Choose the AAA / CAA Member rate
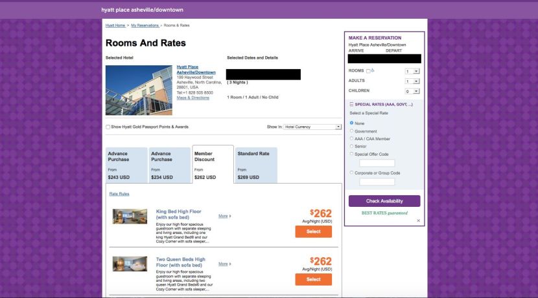 pos(352,138)
